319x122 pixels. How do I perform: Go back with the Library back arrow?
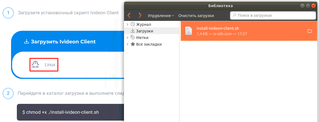[129, 16]
